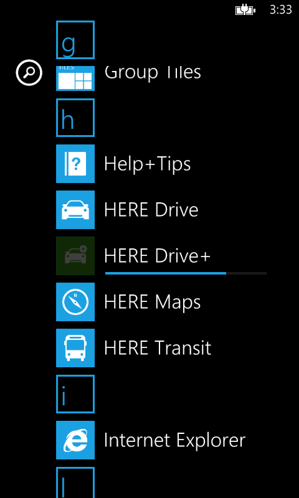
Task: Open alphabet grid using 'i' header
Action: click(x=75, y=394)
